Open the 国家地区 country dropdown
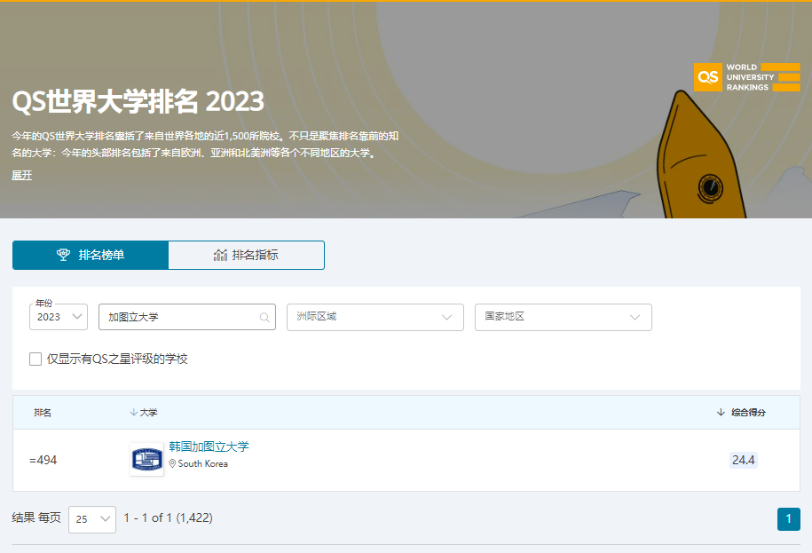The height and width of the screenshot is (553, 812). coord(563,317)
